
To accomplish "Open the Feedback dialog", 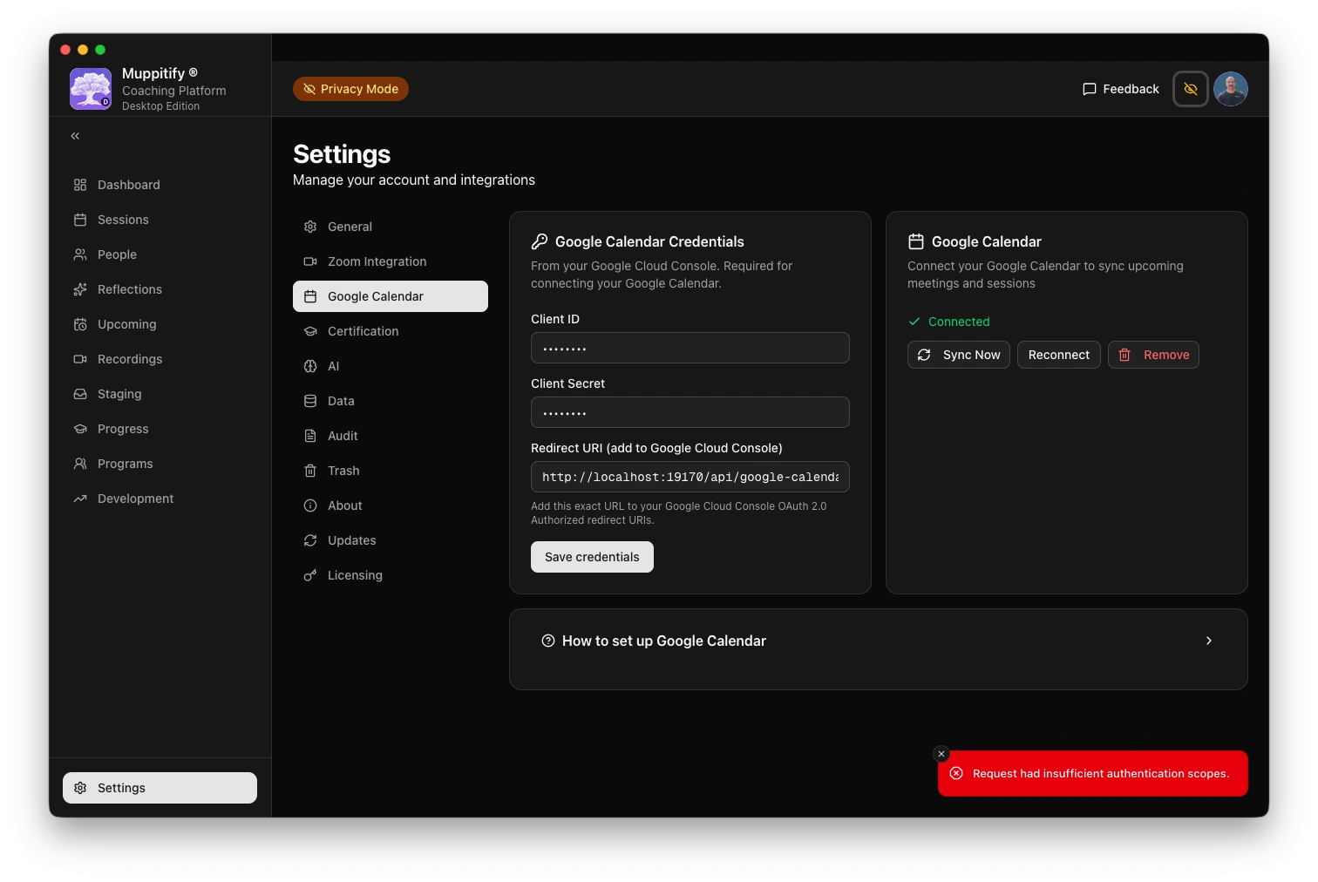I will point(1120,89).
